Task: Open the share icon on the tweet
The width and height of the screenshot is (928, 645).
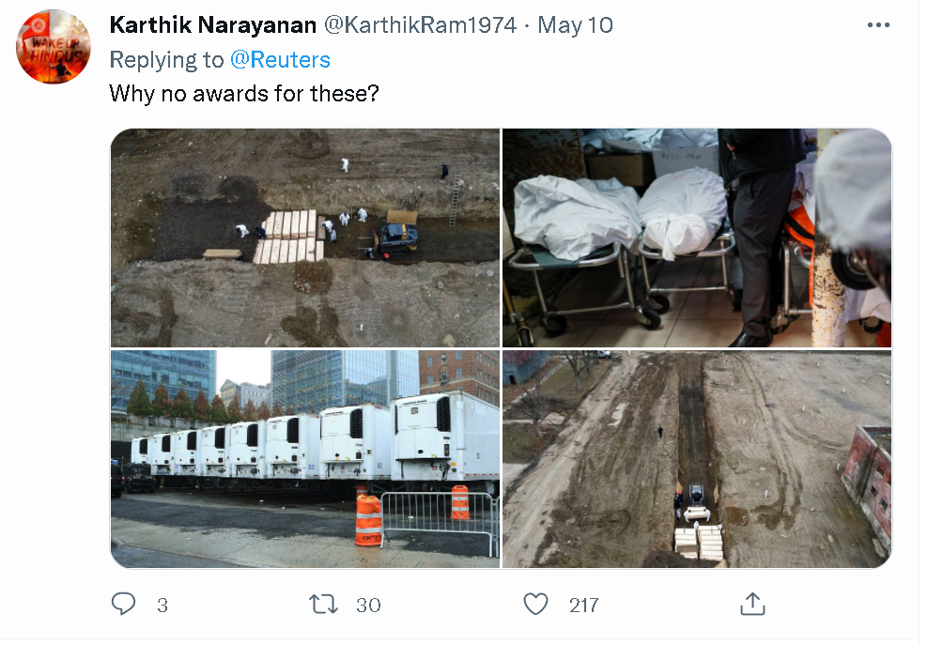Action: coord(752,604)
